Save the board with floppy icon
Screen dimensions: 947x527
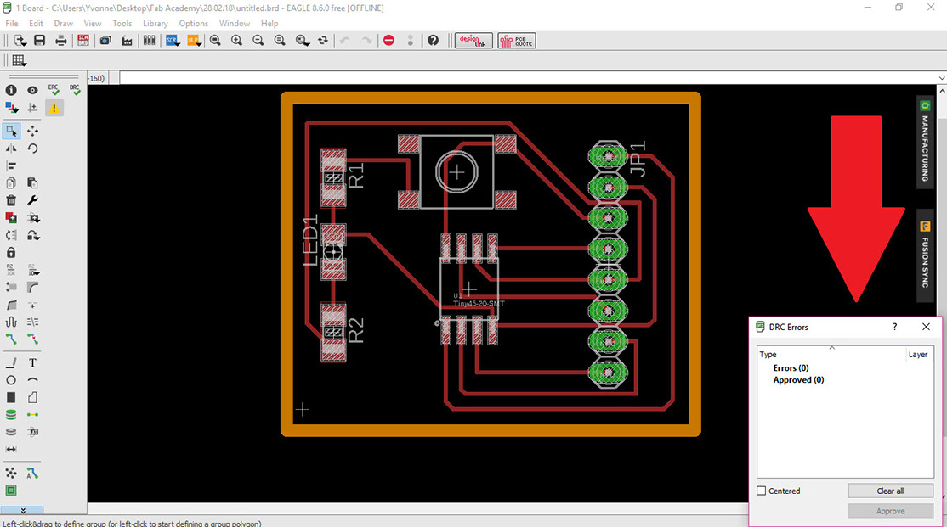pos(40,41)
